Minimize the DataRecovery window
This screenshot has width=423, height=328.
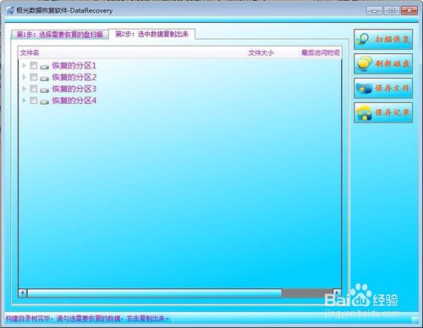(x=374, y=11)
